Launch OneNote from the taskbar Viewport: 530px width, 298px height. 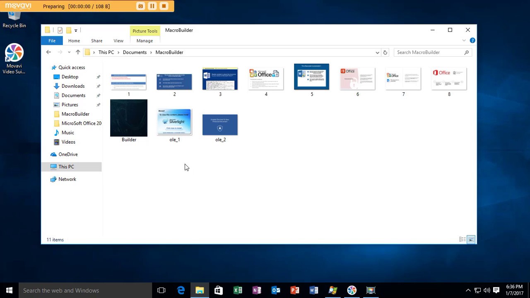pos(257,290)
